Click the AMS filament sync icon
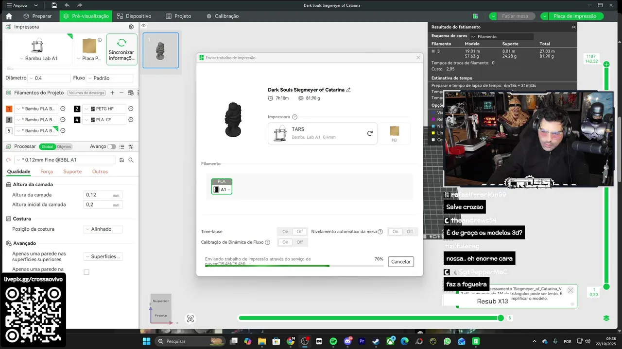This screenshot has height=349, width=622. (131, 93)
